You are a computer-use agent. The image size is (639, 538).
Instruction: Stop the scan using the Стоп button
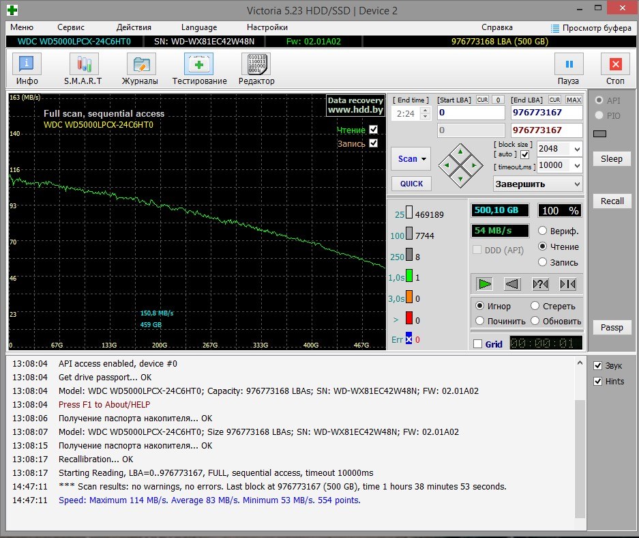point(615,64)
